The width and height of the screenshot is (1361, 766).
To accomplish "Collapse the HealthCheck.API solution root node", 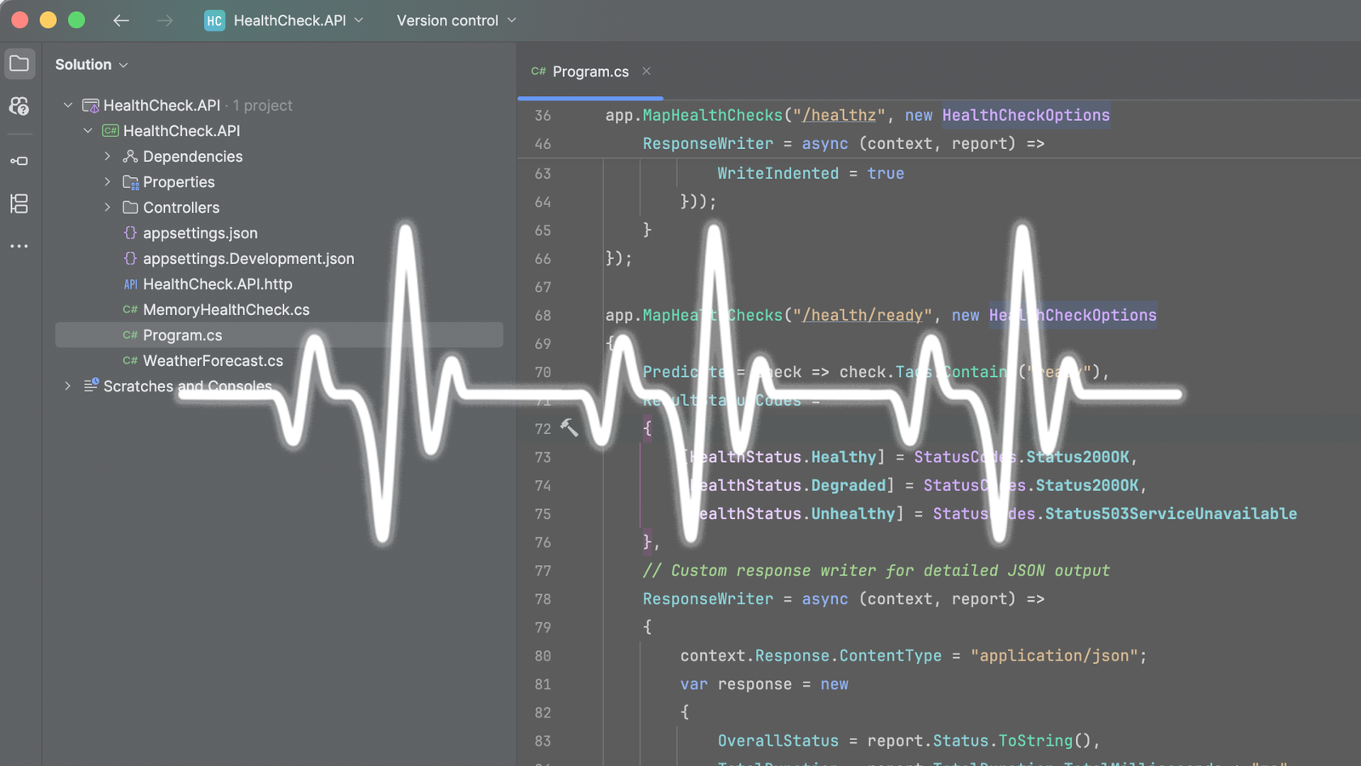I will coord(68,106).
